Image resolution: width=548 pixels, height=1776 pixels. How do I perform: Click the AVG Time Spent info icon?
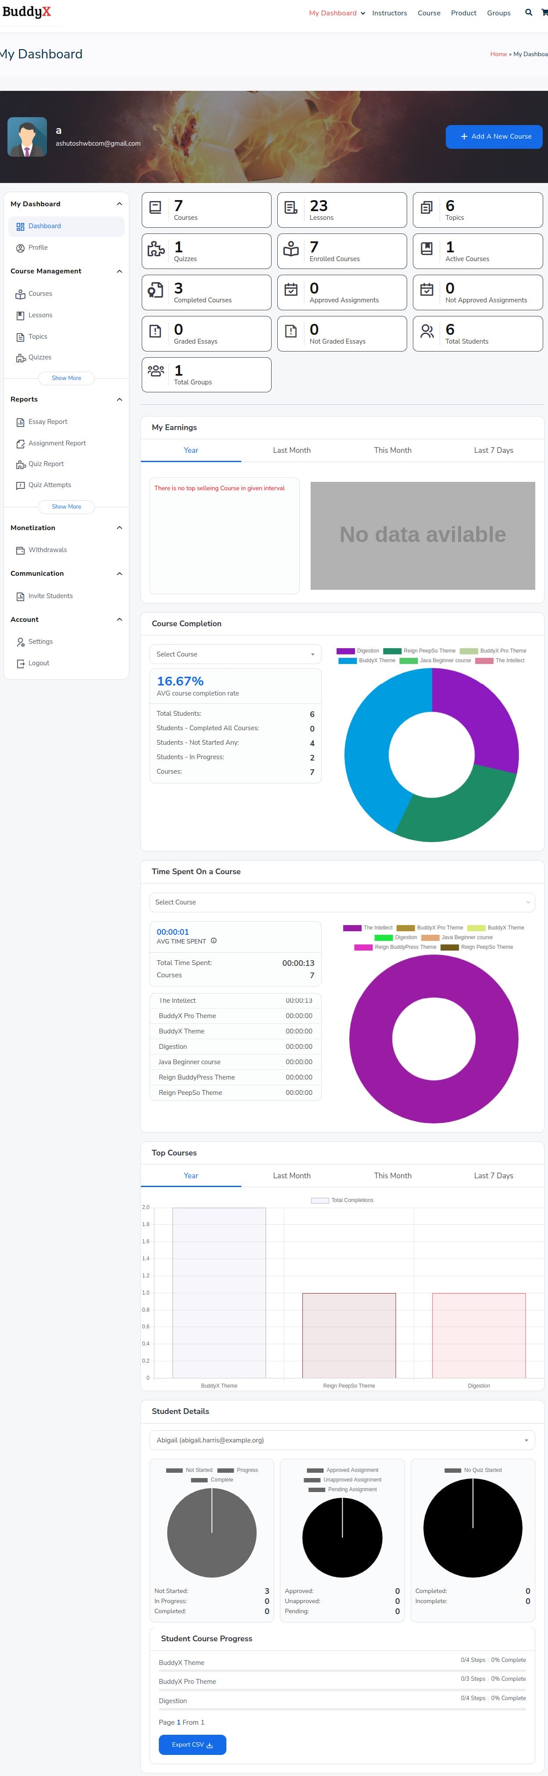click(x=214, y=940)
